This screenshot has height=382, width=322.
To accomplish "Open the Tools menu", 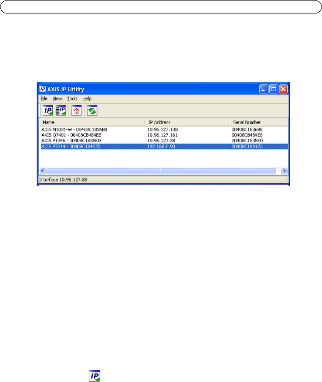I will tap(72, 99).
